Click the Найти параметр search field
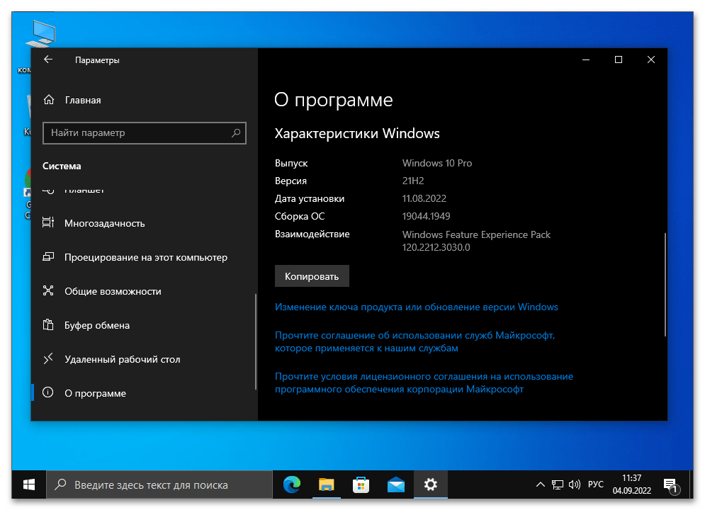 (x=138, y=132)
